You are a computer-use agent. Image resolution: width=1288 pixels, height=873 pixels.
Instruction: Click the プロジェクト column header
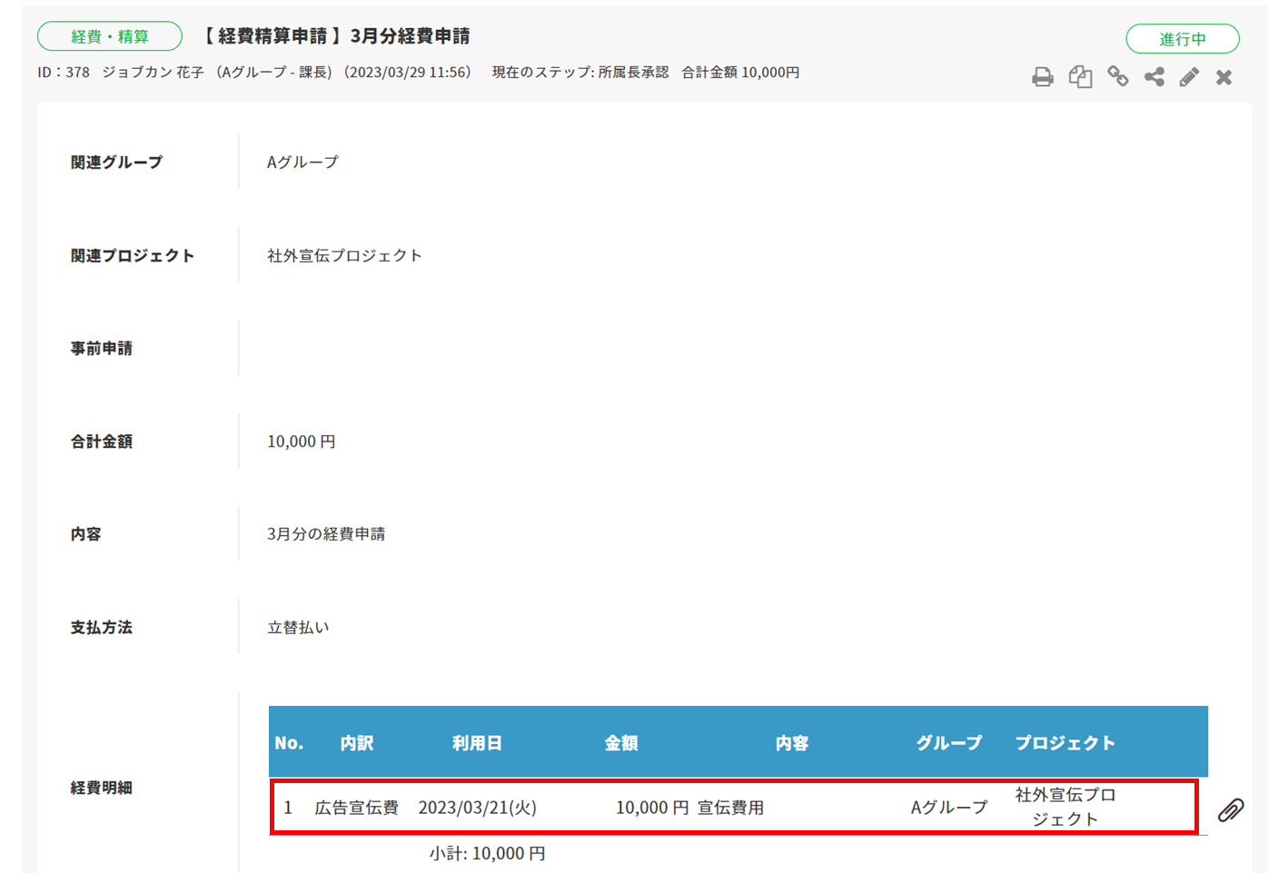coord(1065,743)
